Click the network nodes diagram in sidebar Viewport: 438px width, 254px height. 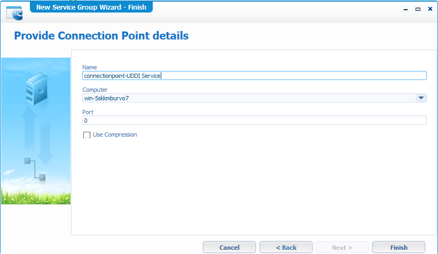point(35,169)
